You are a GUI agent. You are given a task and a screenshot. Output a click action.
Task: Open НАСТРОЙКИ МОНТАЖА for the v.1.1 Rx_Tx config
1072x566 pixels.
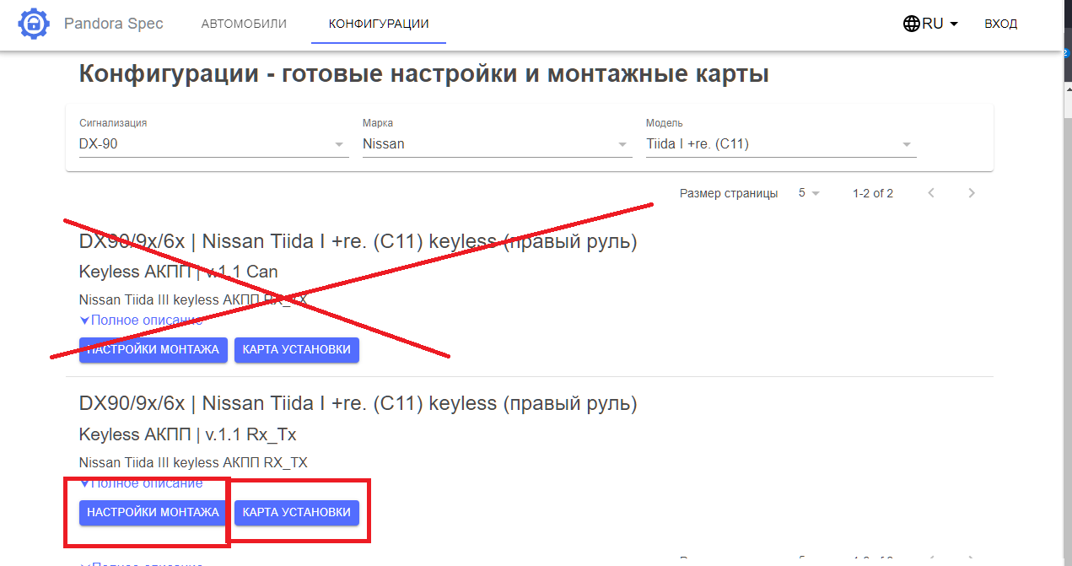[153, 512]
